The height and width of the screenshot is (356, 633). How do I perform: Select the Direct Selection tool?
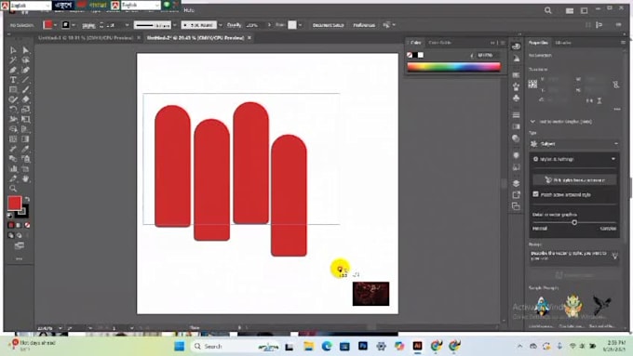pos(25,50)
